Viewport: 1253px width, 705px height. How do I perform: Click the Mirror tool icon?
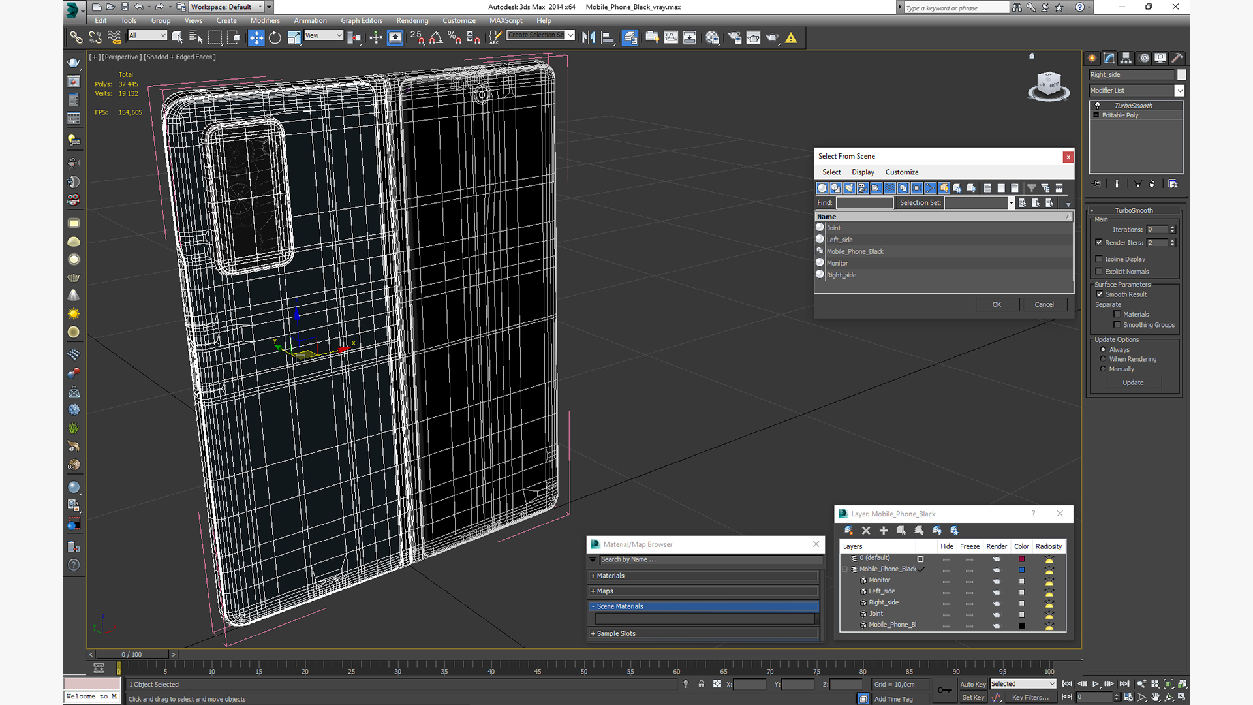click(x=588, y=38)
